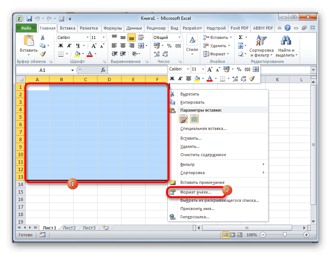Viewport: 330px width, 255px height.
Task: Pick the red font color swatch
Action: pos(90,55)
